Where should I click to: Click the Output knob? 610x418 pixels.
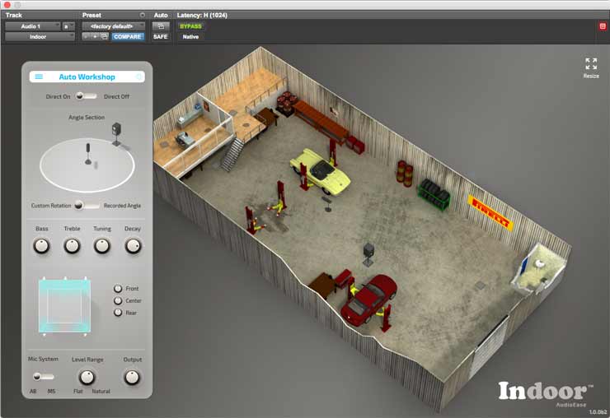pos(132,377)
